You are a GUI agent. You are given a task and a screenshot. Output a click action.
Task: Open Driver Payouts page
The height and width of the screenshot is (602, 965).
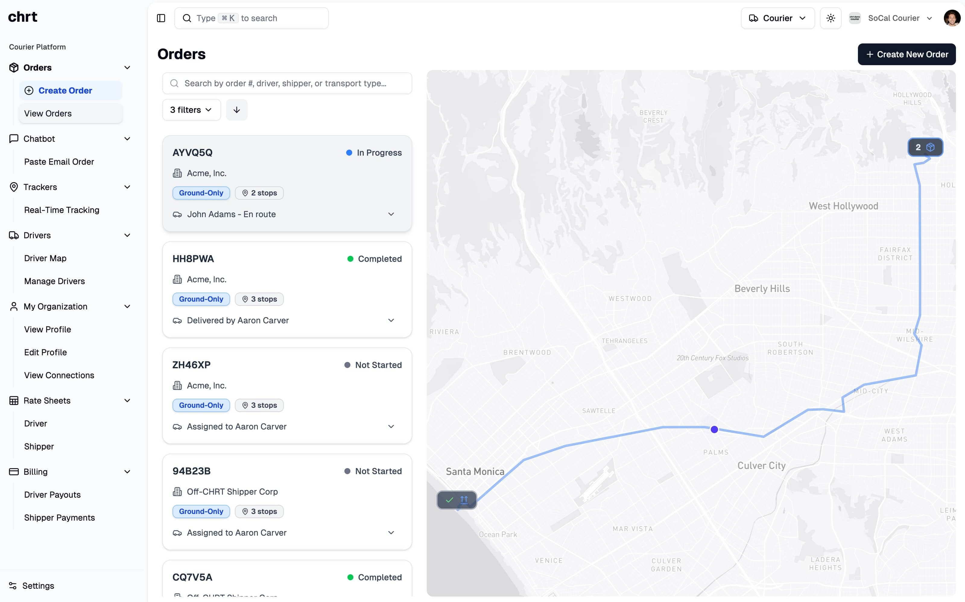tap(52, 495)
